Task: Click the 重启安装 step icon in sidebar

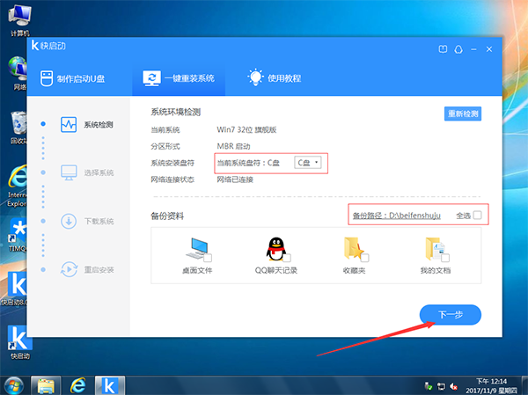Action: click(x=69, y=268)
